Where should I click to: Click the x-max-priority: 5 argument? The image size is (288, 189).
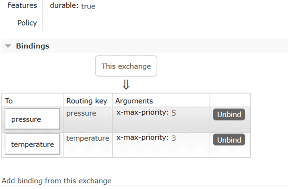pos(146,113)
